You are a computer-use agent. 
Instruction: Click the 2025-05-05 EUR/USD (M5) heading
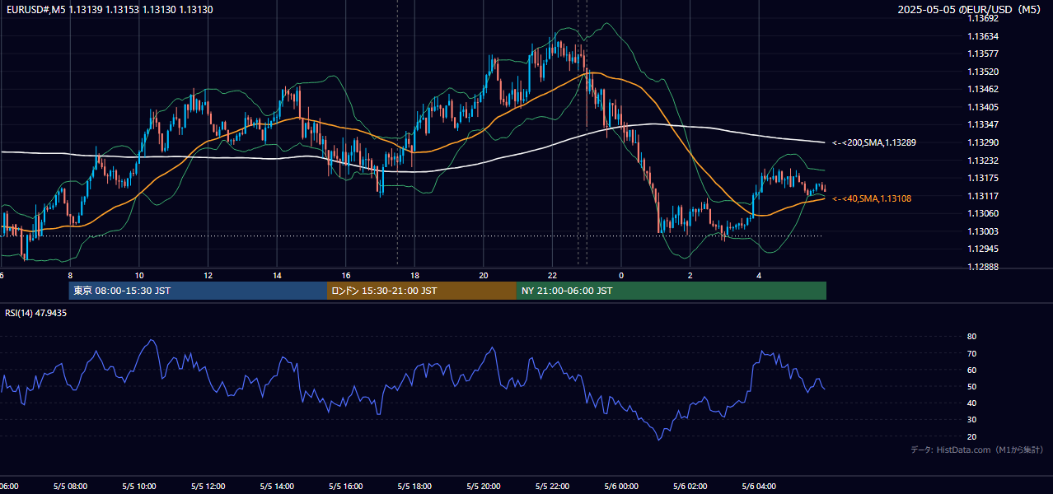[x=970, y=10]
